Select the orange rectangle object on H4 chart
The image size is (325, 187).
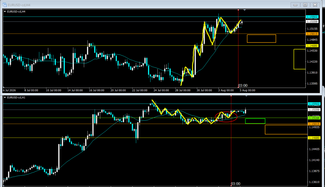(262, 39)
